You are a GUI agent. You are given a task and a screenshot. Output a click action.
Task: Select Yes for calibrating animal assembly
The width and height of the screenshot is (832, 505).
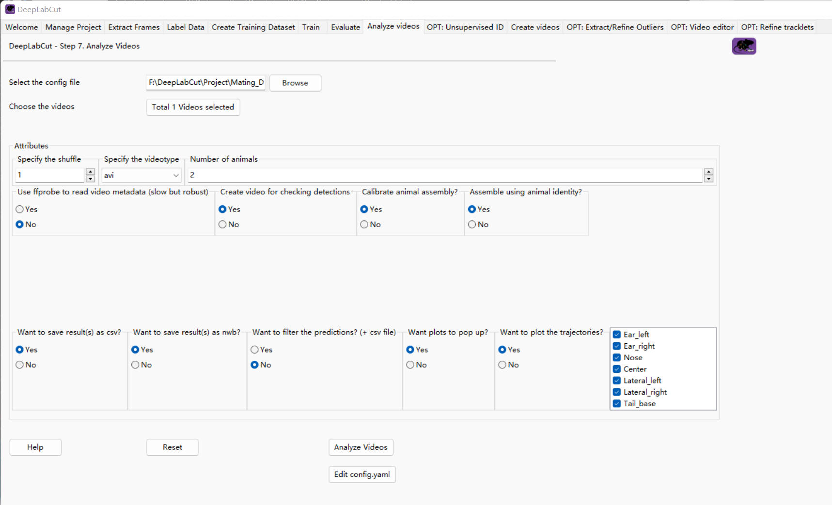364,209
